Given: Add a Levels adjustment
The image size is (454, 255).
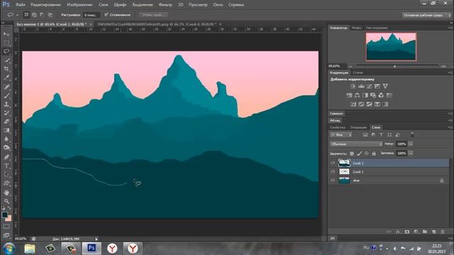Looking at the screenshot, I should point(361,86).
